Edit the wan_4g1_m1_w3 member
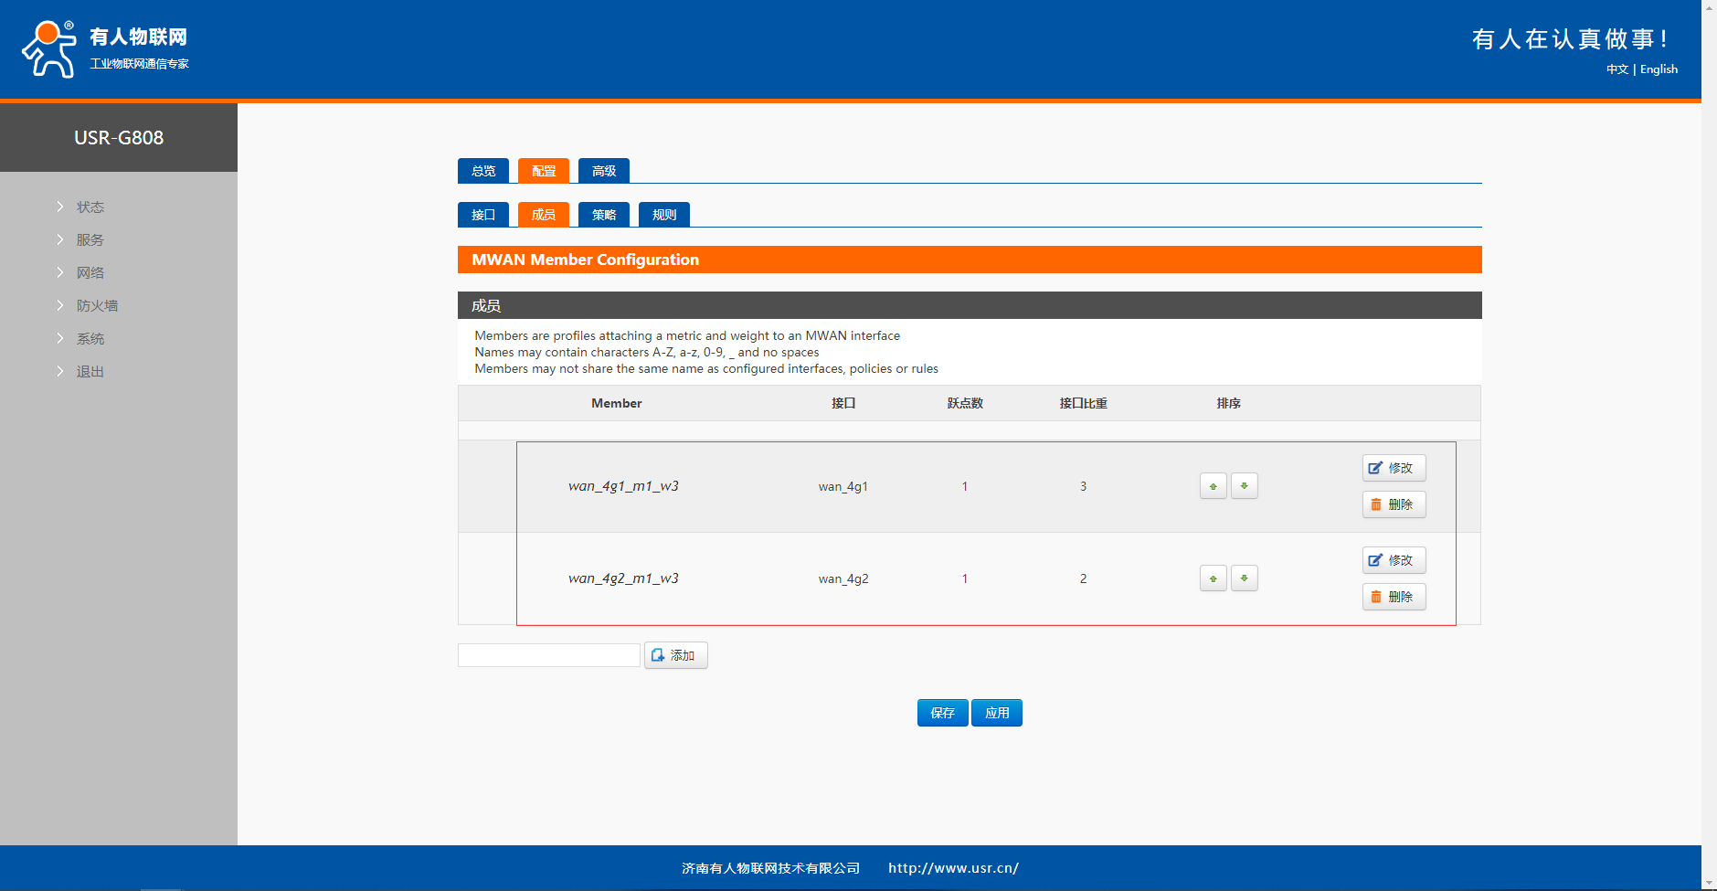The width and height of the screenshot is (1717, 891). (x=1393, y=468)
